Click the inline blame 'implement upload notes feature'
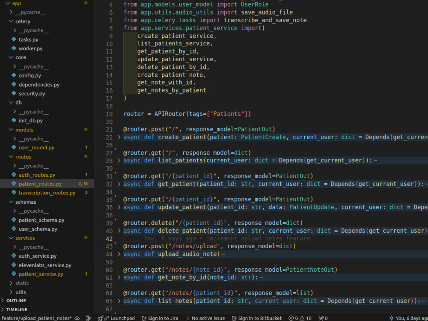 [258, 238]
